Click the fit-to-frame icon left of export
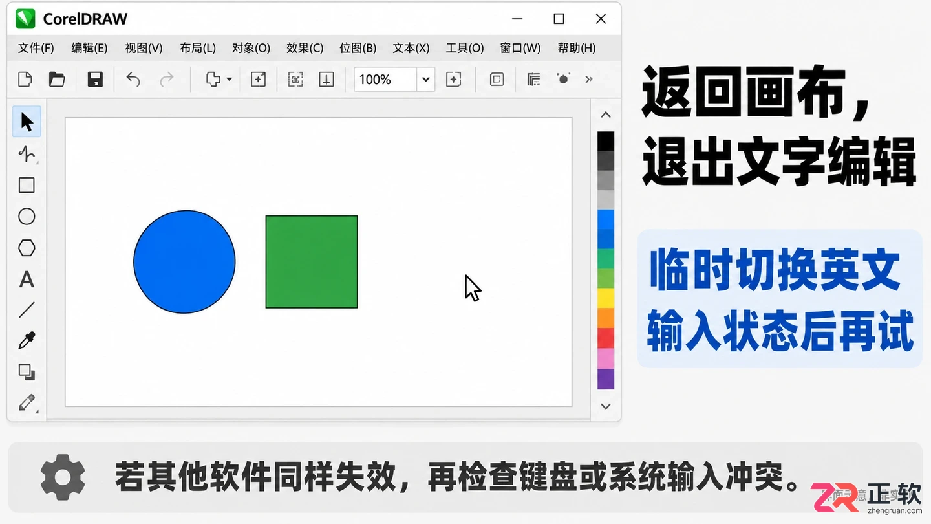Viewport: 931px width, 524px height. pos(295,80)
